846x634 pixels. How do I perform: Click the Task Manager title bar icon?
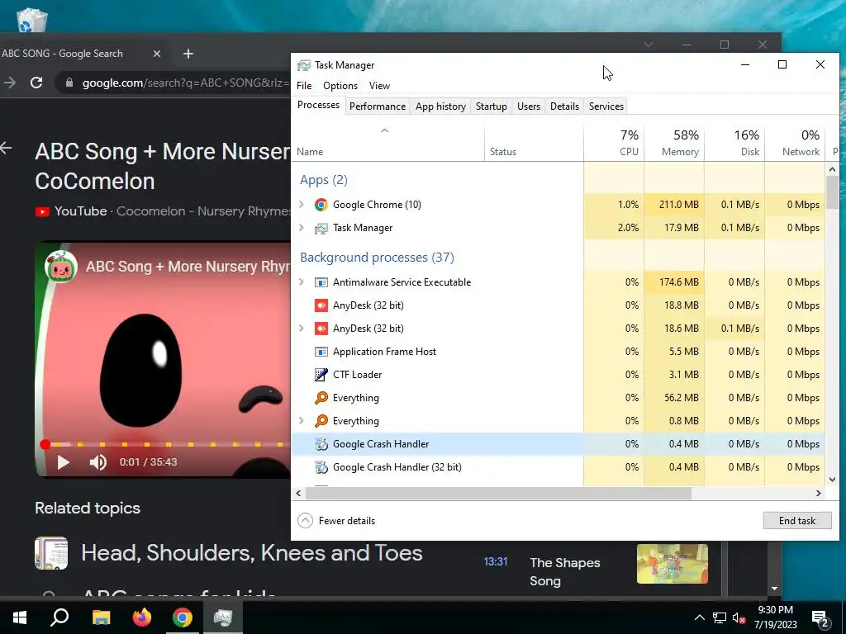(304, 65)
